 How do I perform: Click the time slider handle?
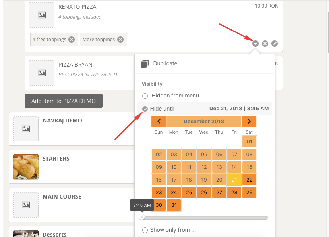[x=141, y=217]
